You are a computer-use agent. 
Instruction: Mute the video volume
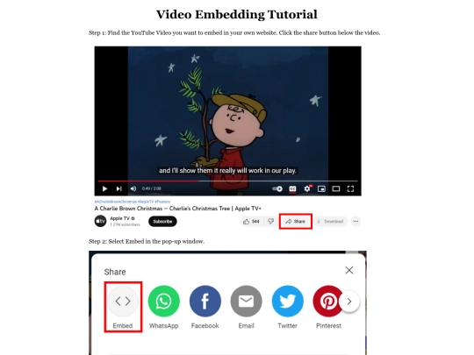click(133, 188)
